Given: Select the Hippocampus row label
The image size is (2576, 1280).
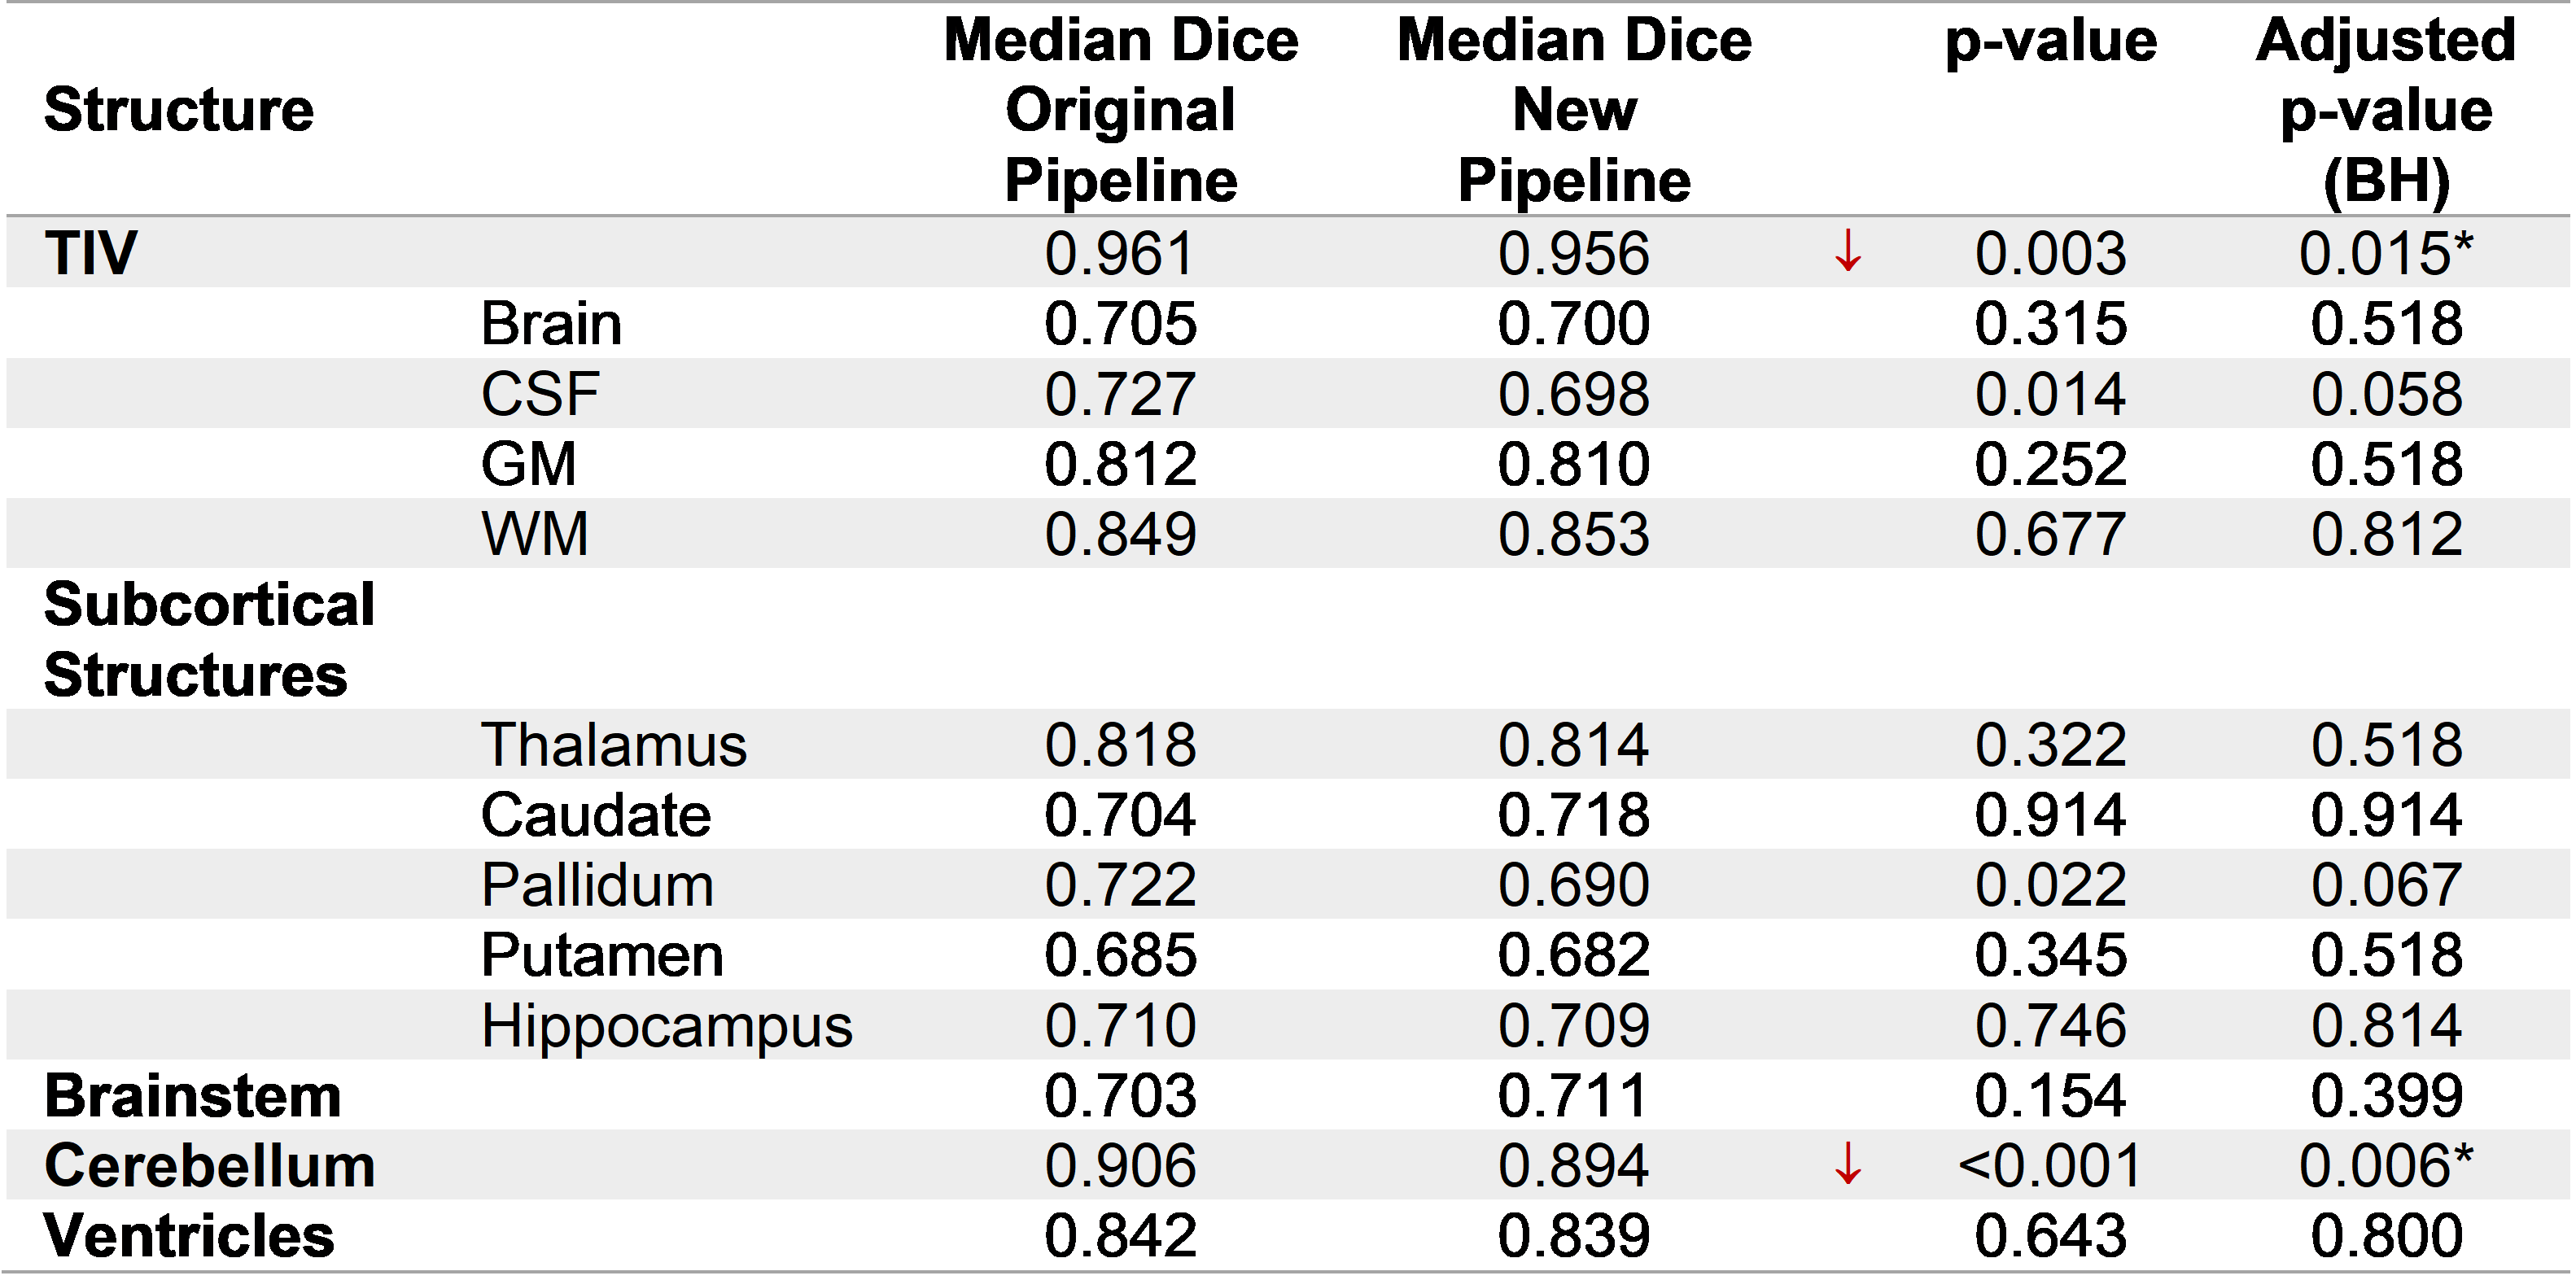Looking at the screenshot, I should 666,1025.
